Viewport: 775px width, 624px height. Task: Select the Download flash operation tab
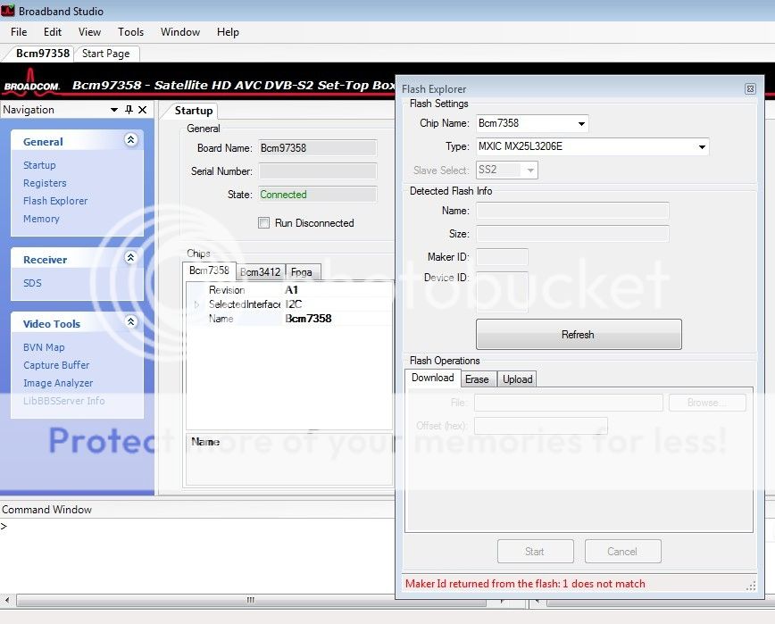(x=432, y=378)
